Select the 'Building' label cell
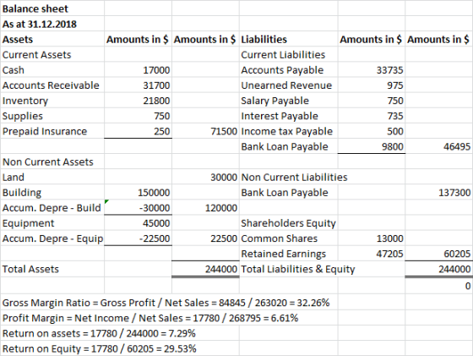 coord(52,192)
